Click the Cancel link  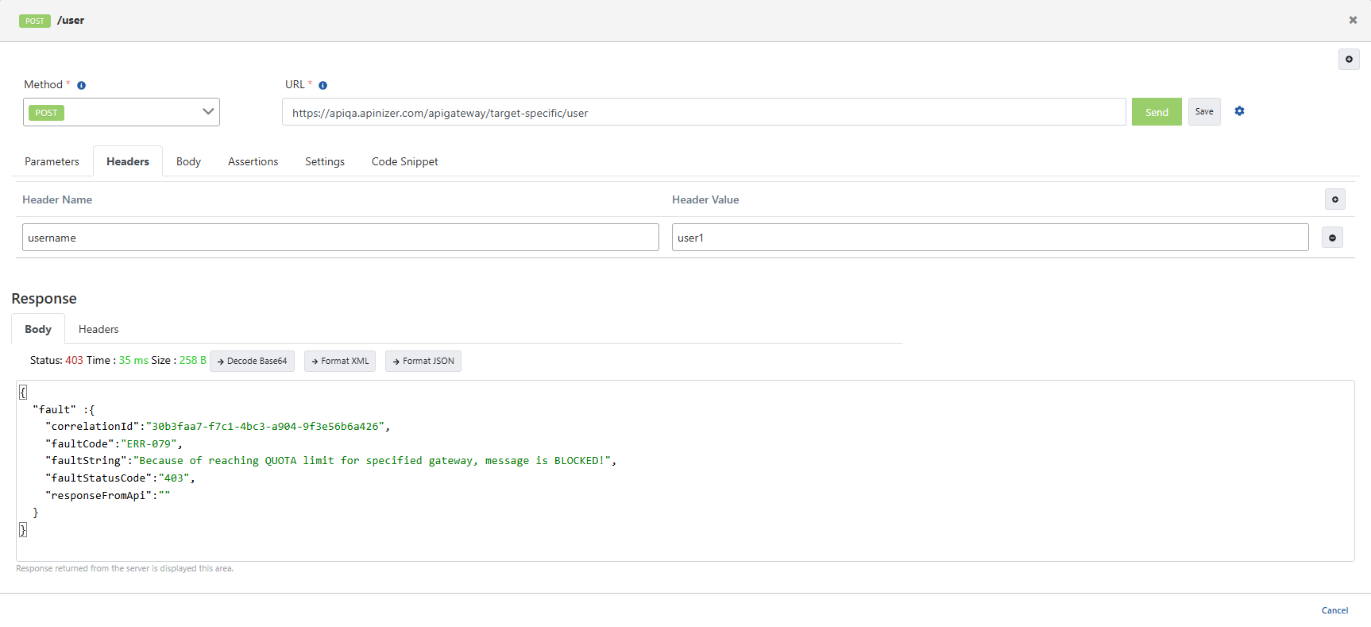pyautogui.click(x=1334, y=610)
